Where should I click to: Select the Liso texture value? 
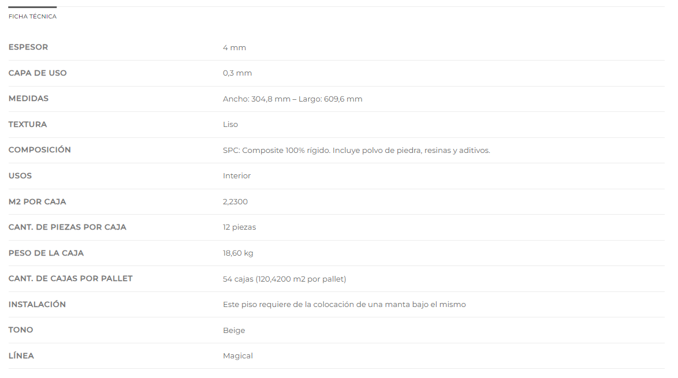click(x=230, y=125)
